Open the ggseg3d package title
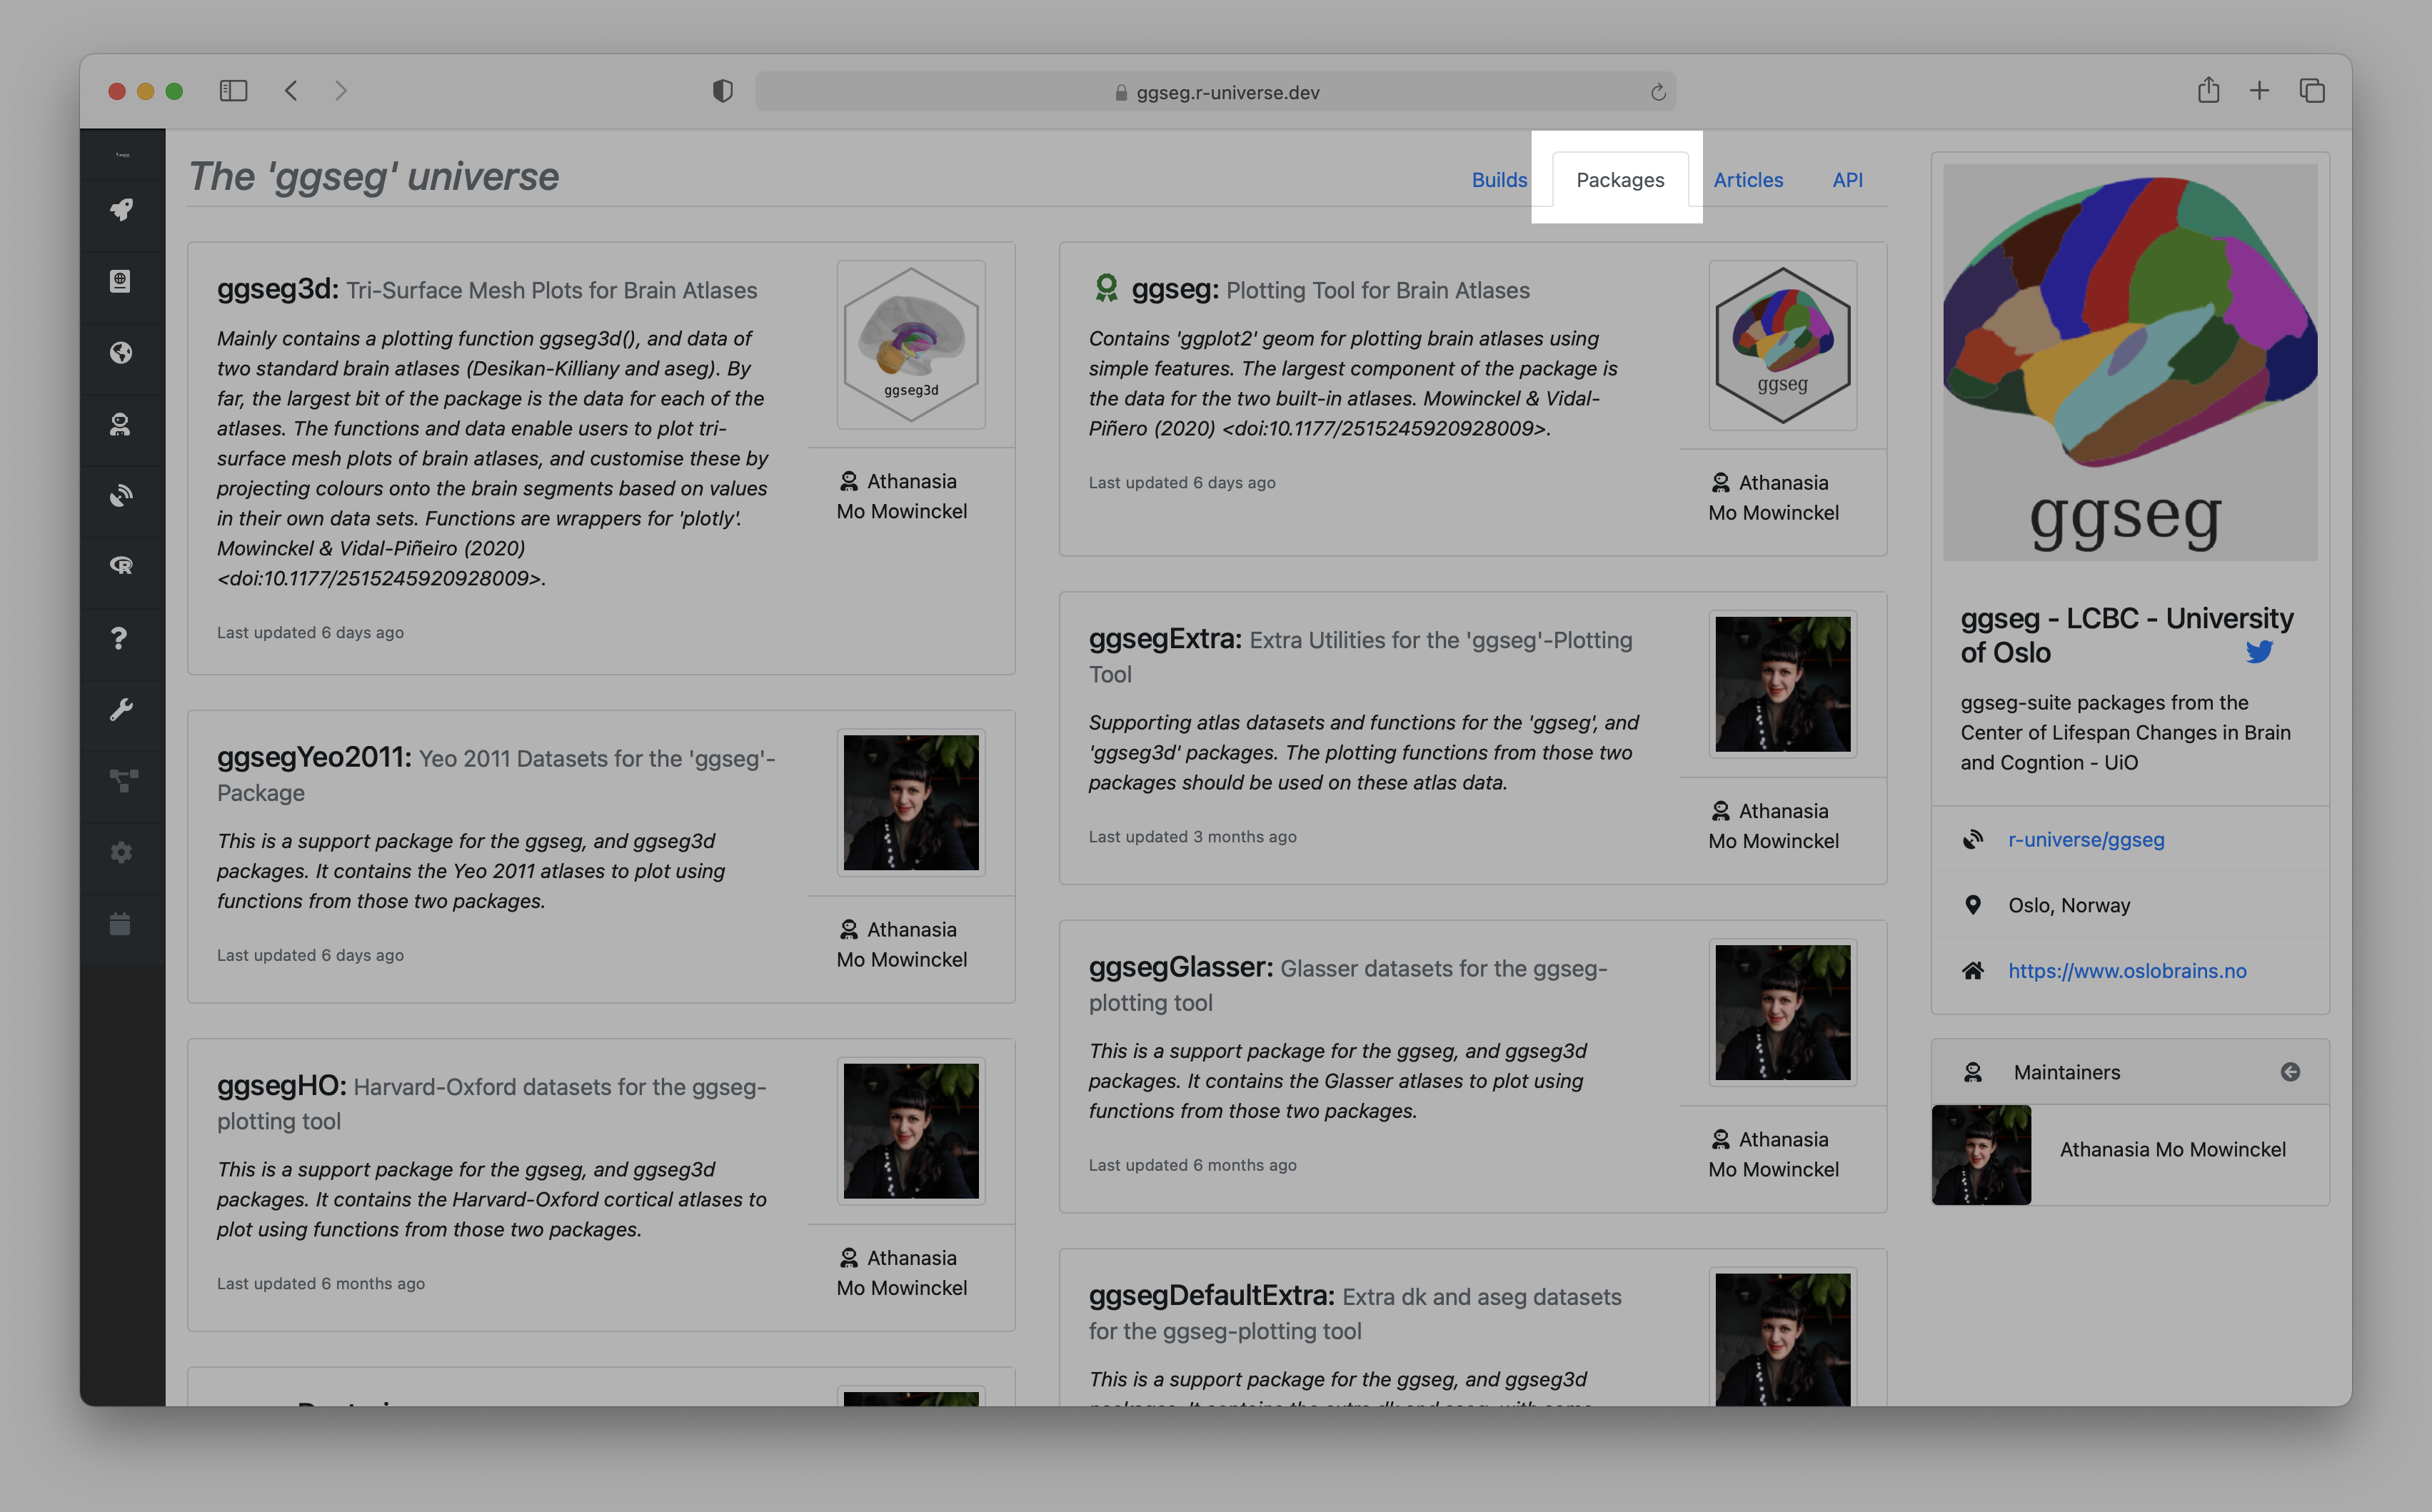Viewport: 2432px width, 1512px height. (x=278, y=289)
